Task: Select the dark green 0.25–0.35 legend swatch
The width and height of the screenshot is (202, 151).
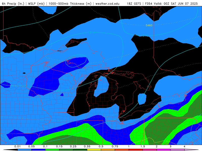Action: click(x=80, y=150)
